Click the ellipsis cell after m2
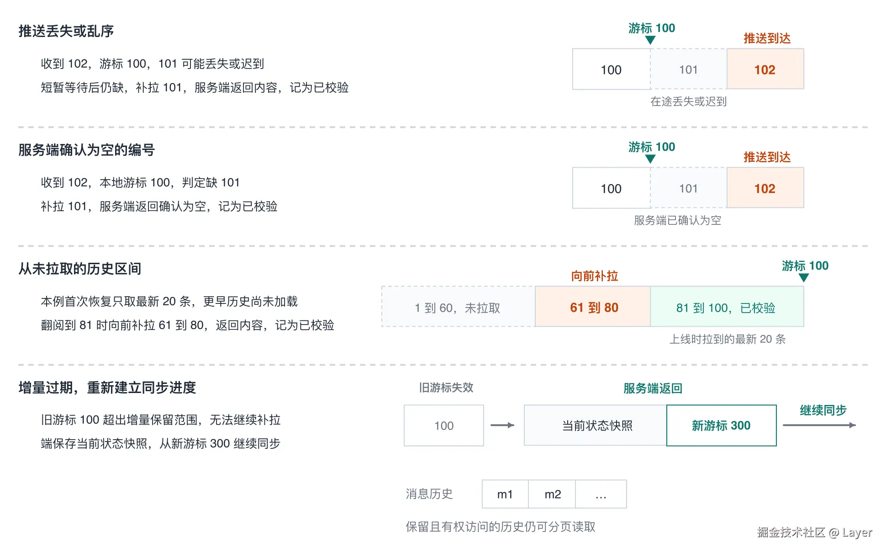The image size is (886, 553). tap(601, 494)
